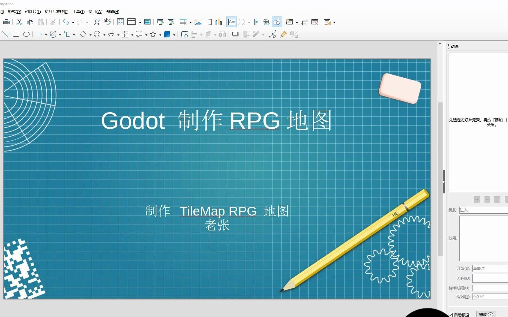Click the vertical scrollbar of the slide view
The image size is (508, 317).
[440, 179]
